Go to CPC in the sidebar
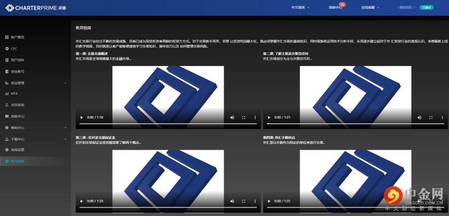449x216 pixels. [14, 49]
